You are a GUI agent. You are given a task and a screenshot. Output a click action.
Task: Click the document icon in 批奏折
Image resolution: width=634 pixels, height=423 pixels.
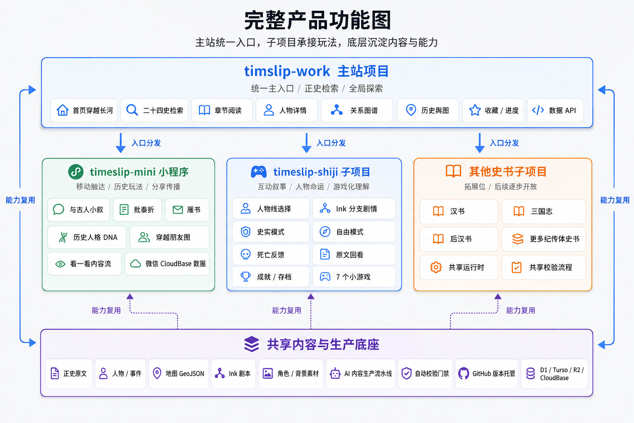(x=124, y=209)
